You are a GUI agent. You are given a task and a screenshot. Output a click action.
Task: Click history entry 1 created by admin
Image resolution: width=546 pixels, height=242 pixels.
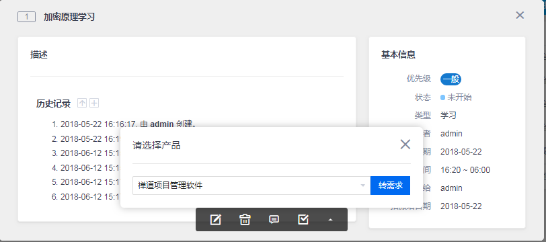pos(124,124)
